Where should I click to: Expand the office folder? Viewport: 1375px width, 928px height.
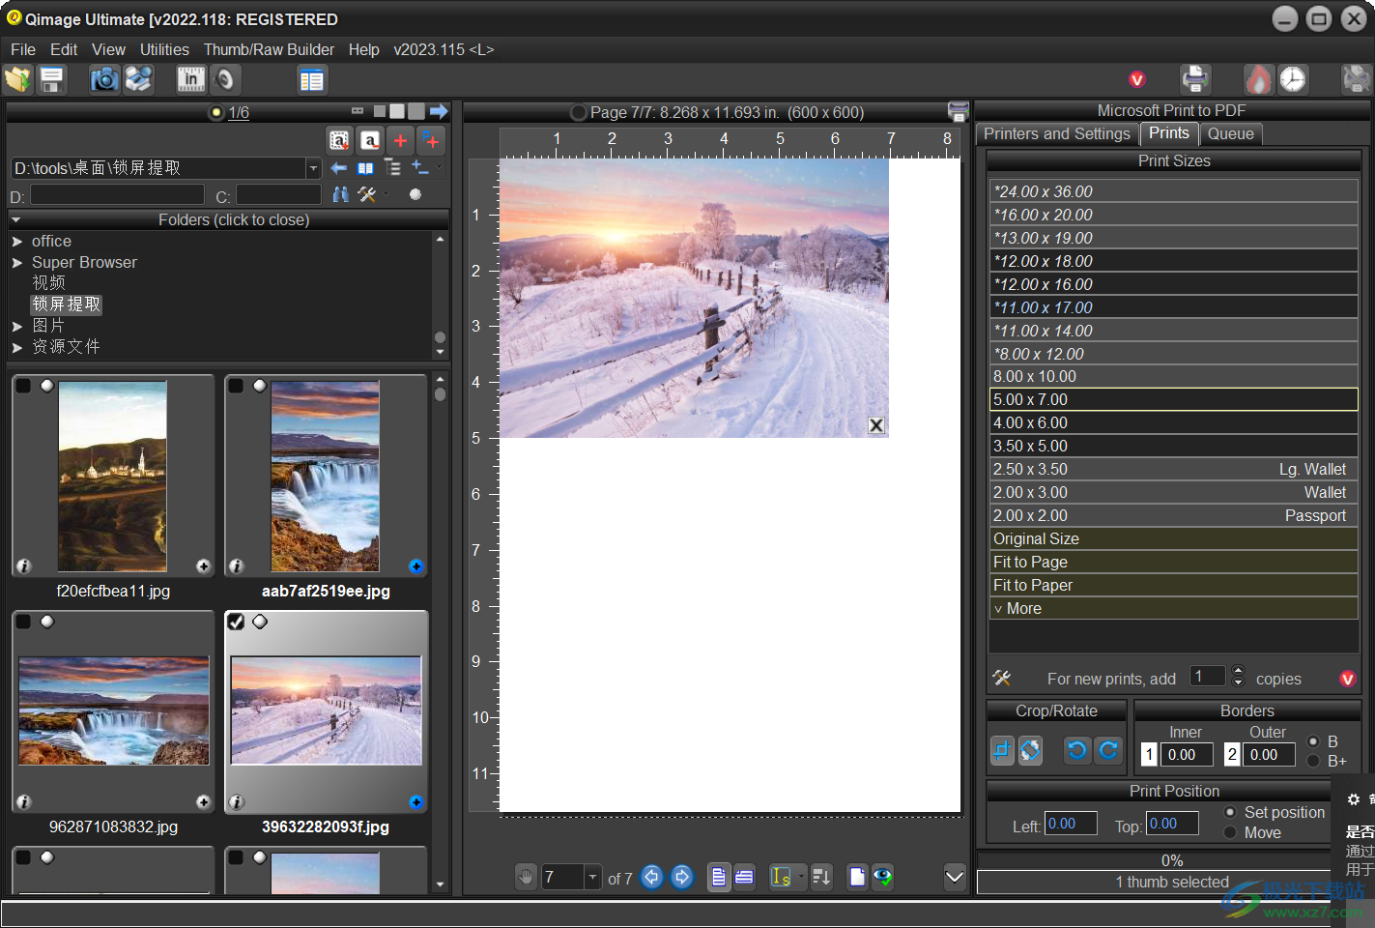coord(17,242)
